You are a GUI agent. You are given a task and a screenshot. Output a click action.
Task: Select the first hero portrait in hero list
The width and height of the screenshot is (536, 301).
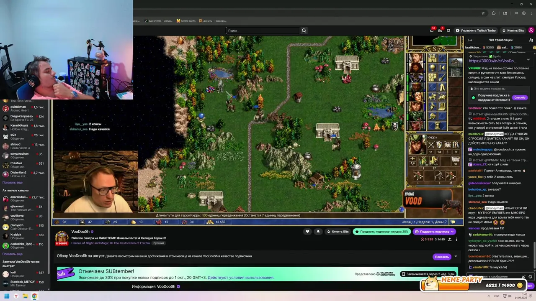(x=416, y=58)
